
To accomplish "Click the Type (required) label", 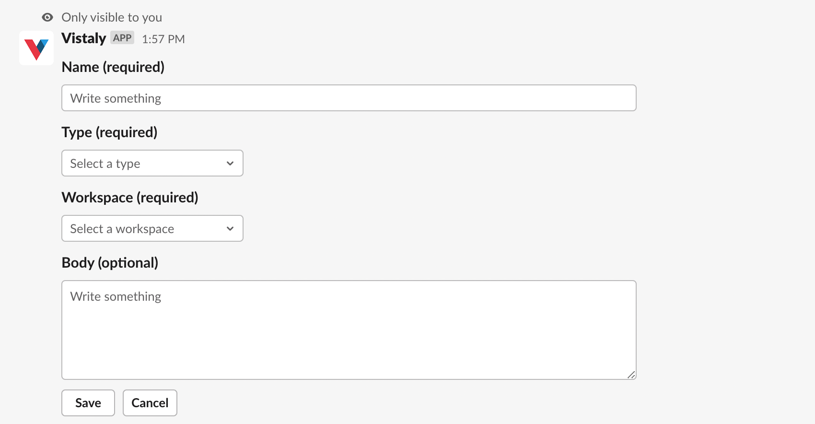I will [x=110, y=132].
